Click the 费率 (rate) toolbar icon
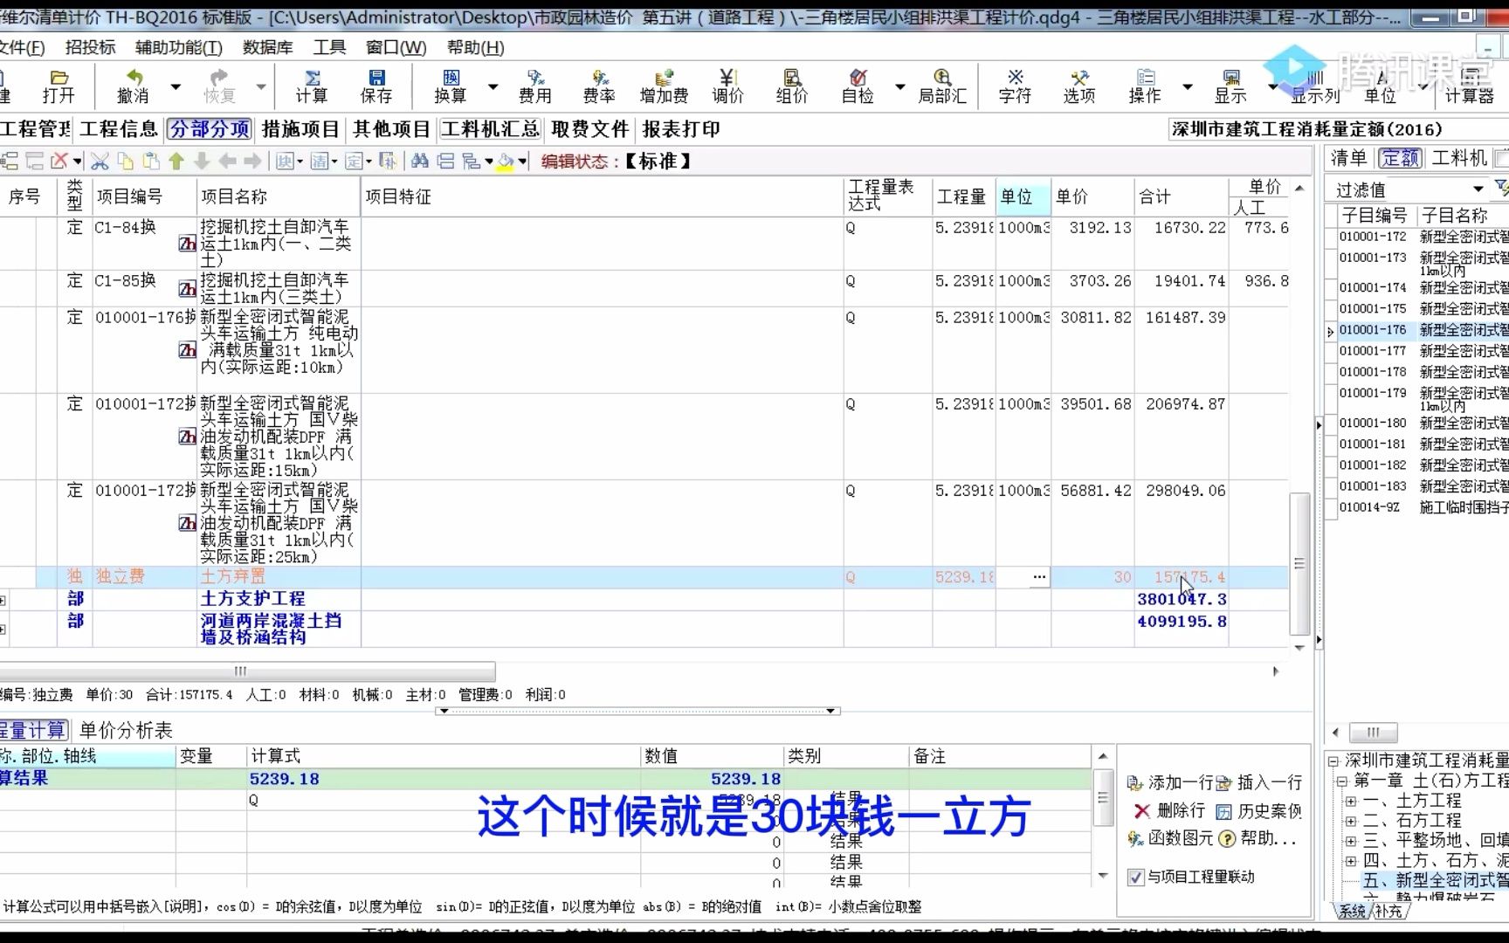Viewport: 1509px width, 943px height. [x=599, y=86]
